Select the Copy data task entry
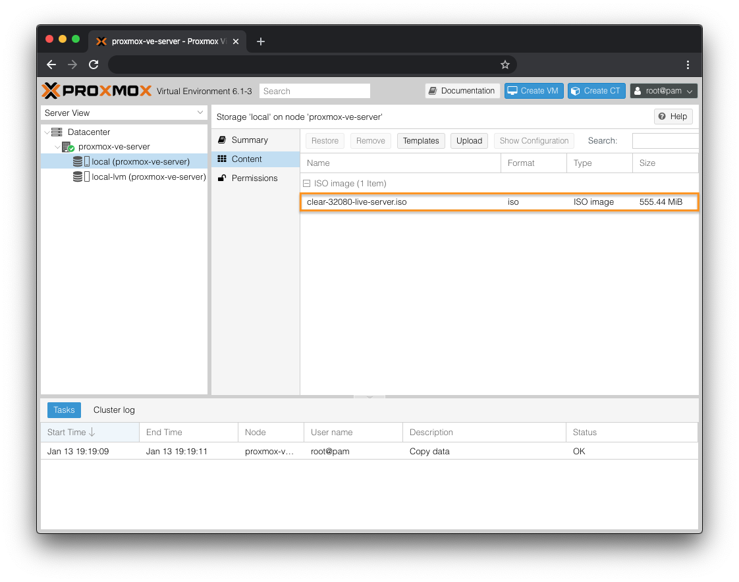 coord(369,451)
